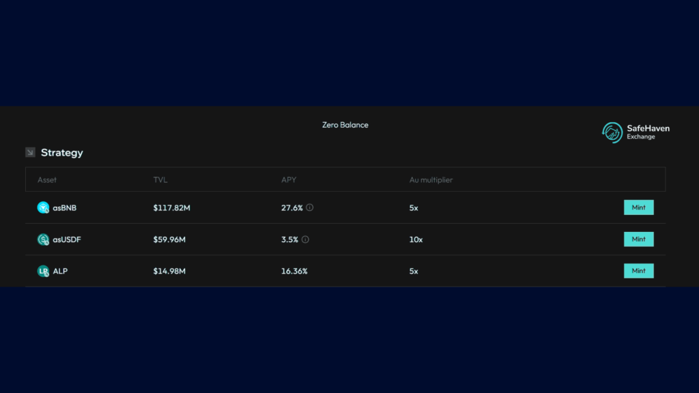Click the asBNB APY info icon
Viewport: 699px width, 393px height.
click(310, 207)
